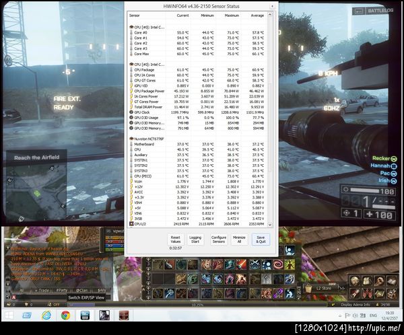Use yellow figure skill in shortcut row 3
This screenshot has width=404, height=335.
(290, 265)
